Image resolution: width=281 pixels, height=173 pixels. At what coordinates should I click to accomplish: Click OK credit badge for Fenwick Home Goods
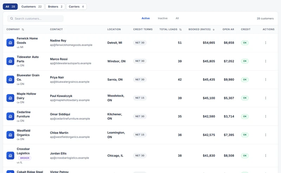coord(245,42)
